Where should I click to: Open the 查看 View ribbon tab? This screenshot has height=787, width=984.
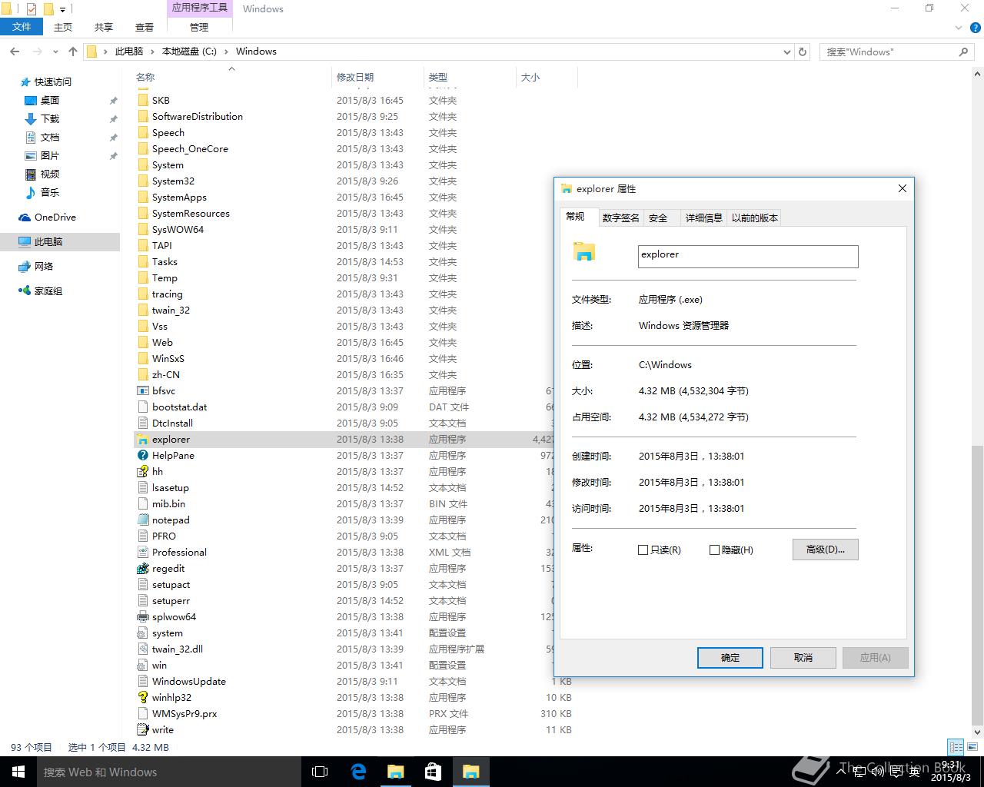145,27
